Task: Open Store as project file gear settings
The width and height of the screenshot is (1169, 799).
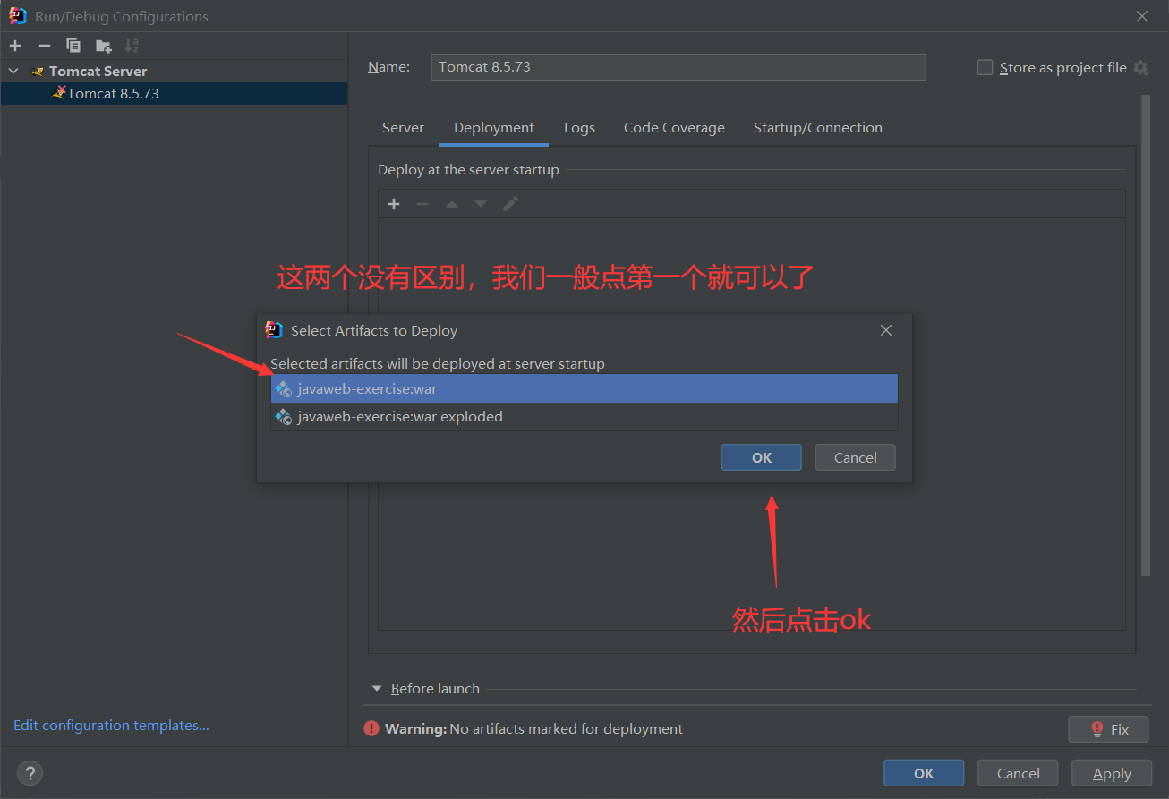Action: click(1140, 67)
